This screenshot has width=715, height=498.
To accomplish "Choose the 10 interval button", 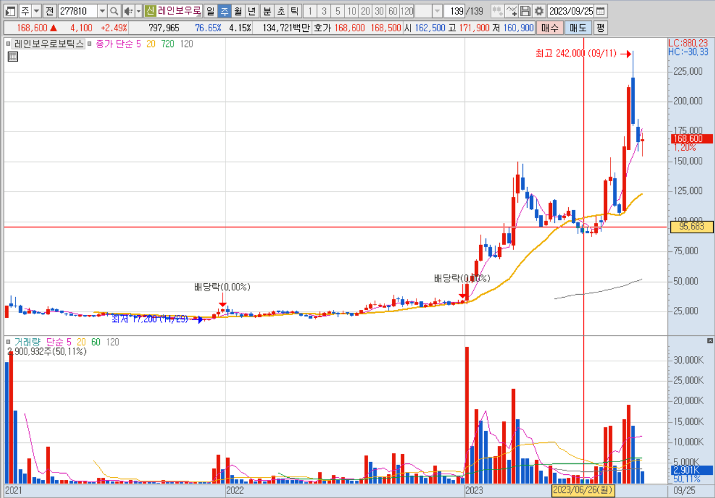I will tap(351, 10).
